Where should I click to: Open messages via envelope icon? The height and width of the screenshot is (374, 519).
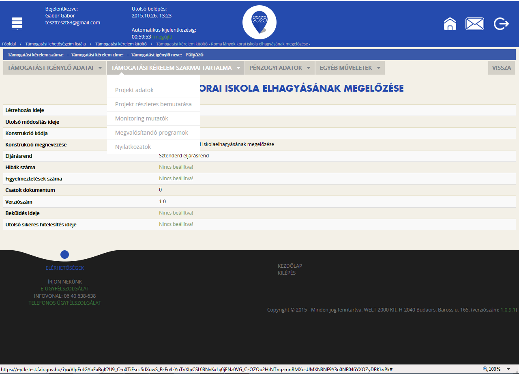click(475, 24)
